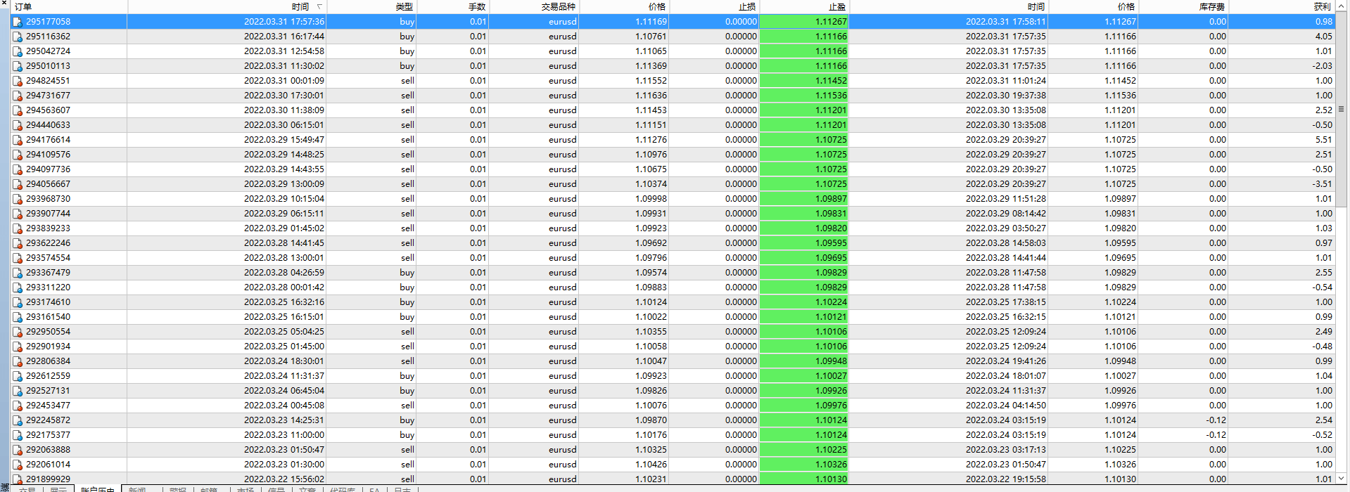The width and height of the screenshot is (1350, 492).
Task: Sort by the 交易品种 column header
Action: (x=533, y=6)
